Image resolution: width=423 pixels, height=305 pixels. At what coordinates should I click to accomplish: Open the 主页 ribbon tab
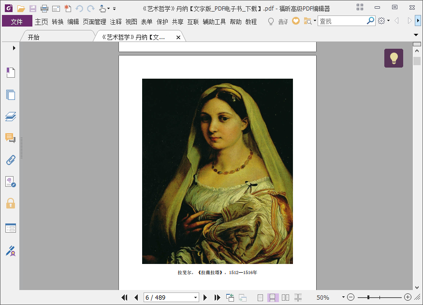tap(41, 22)
